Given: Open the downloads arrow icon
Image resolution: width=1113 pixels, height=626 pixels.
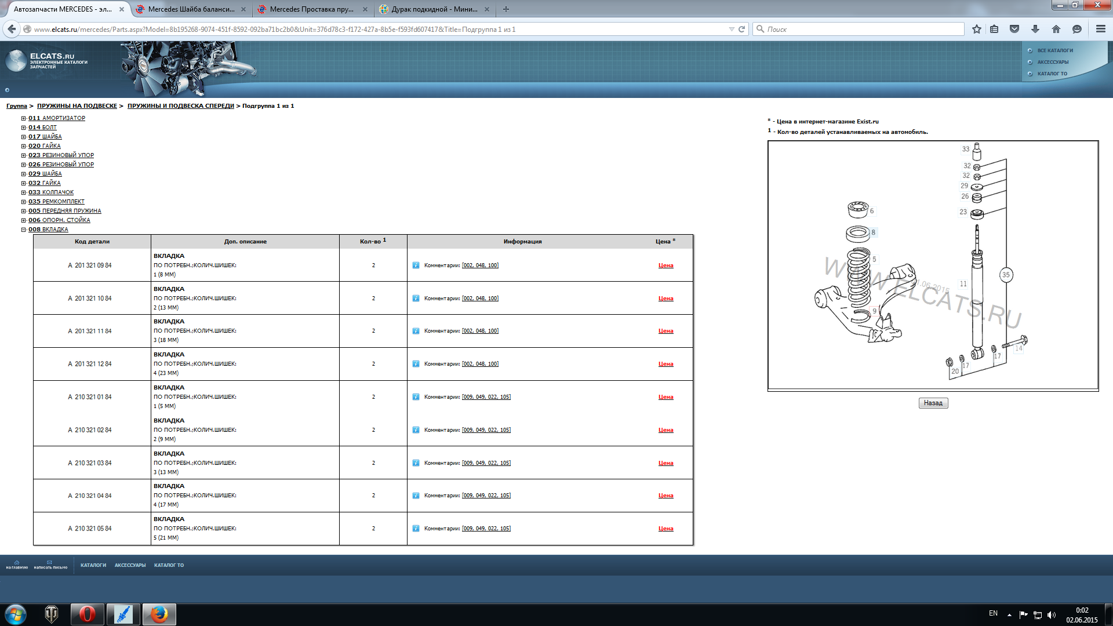Looking at the screenshot, I should tap(1035, 29).
